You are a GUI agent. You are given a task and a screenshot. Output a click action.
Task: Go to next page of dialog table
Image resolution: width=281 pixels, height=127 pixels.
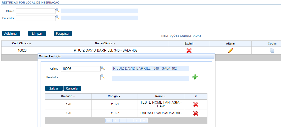[137, 120]
